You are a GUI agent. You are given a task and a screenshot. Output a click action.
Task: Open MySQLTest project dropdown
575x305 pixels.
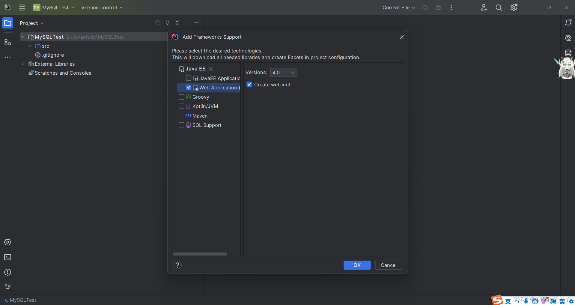54,7
